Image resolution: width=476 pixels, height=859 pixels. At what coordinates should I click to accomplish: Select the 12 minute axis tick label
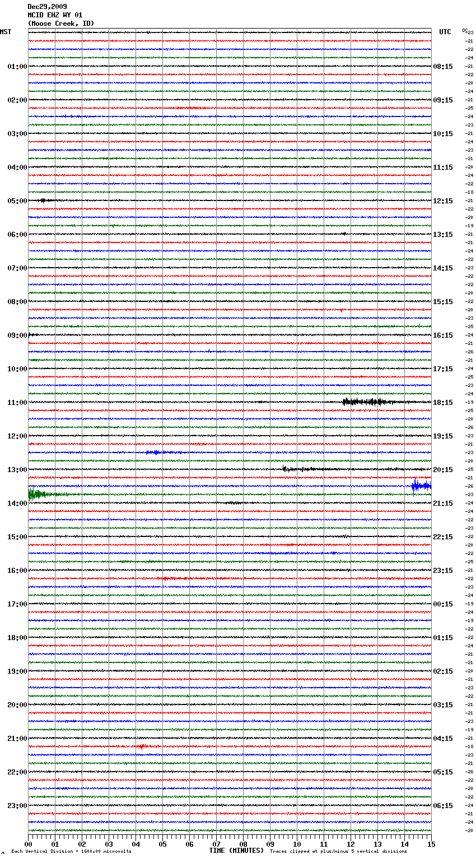point(351,844)
